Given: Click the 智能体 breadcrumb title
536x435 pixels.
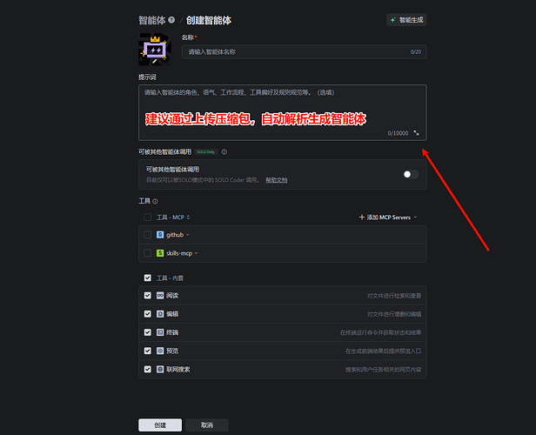Looking at the screenshot, I should point(152,20).
